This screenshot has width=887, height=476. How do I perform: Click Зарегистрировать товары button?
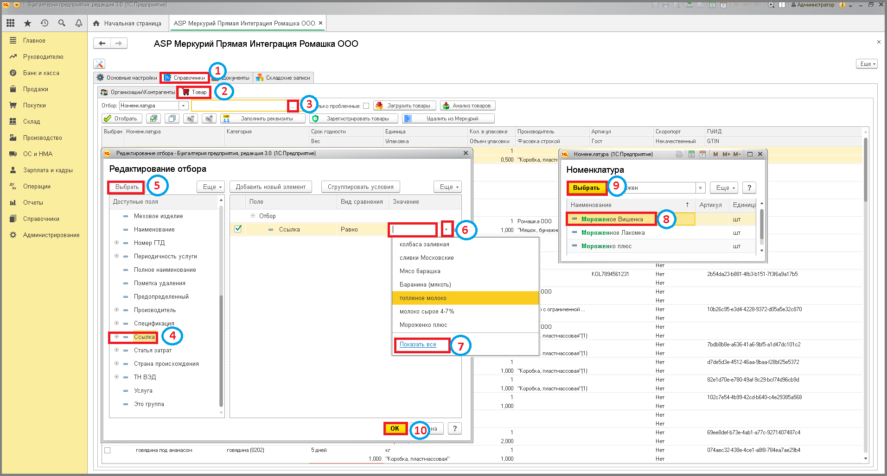point(353,119)
